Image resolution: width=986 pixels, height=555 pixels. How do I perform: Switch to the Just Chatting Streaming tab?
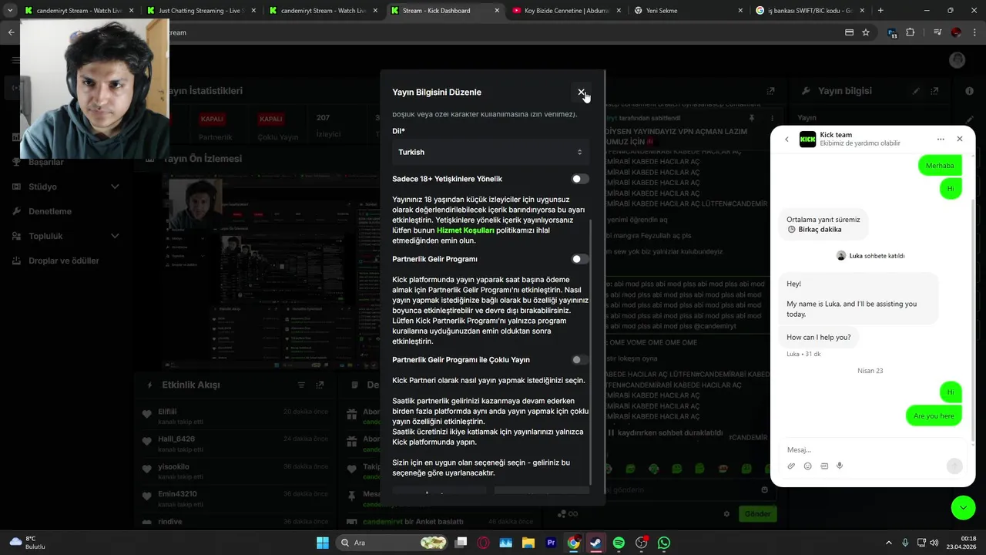[202, 11]
